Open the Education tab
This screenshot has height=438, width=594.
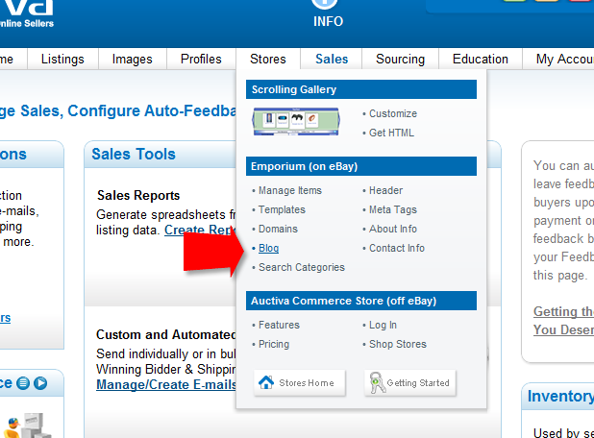point(481,59)
